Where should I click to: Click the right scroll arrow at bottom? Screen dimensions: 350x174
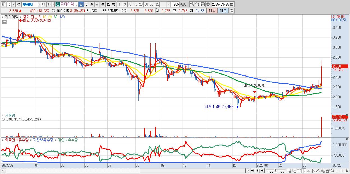tap(248, 171)
